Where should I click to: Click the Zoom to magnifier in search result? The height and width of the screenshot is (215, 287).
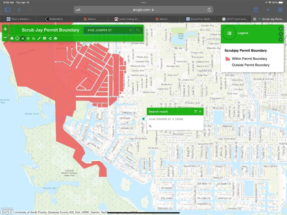pyautogui.click(x=150, y=126)
